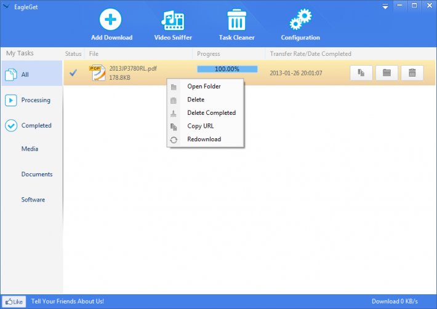Click the file size 178.8KB text
The image size is (437, 309).
coord(119,77)
